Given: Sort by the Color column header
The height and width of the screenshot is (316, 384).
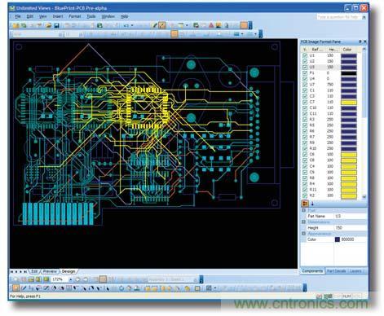Looking at the screenshot, I should (x=347, y=50).
